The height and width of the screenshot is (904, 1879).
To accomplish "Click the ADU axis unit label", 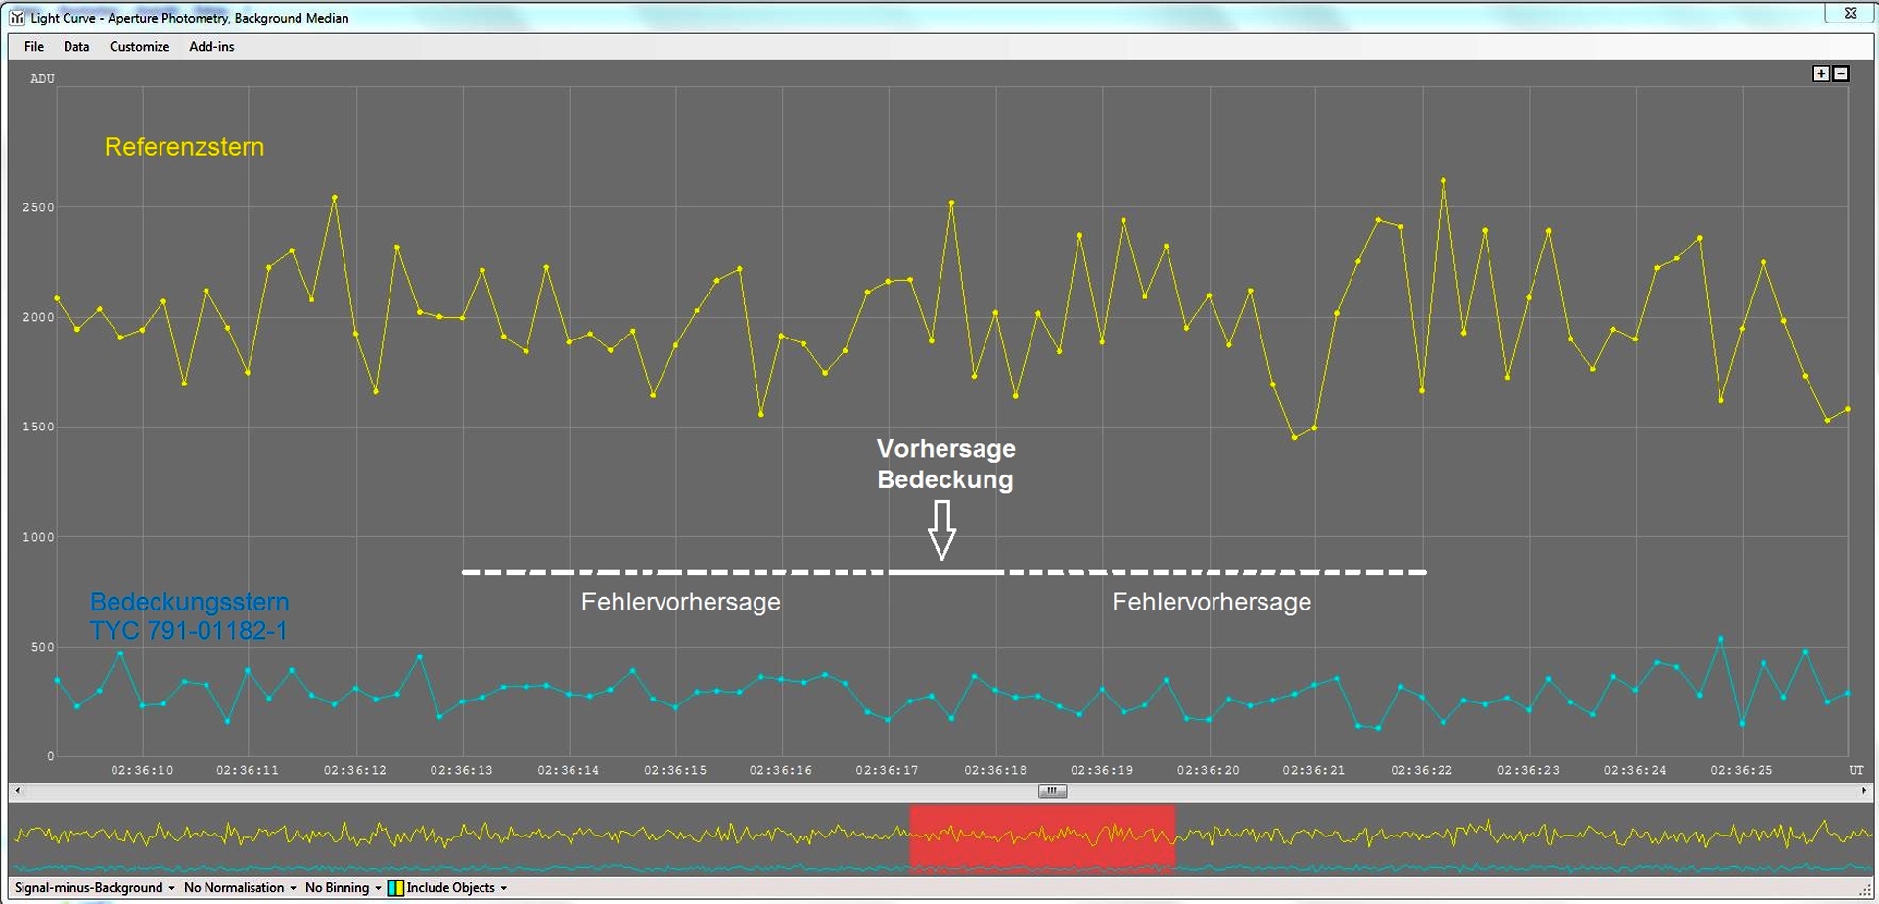I will tap(42, 78).
